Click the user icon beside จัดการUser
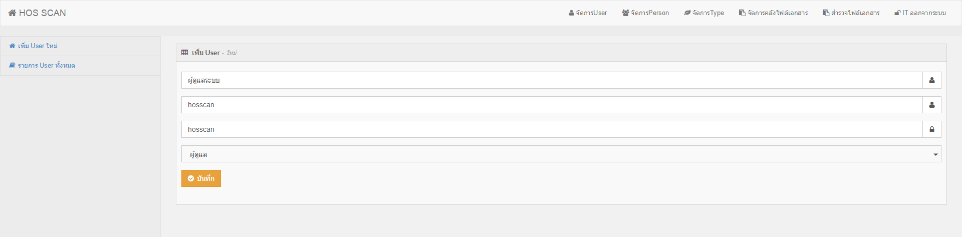Screen dimensions: 962x237 [571, 13]
